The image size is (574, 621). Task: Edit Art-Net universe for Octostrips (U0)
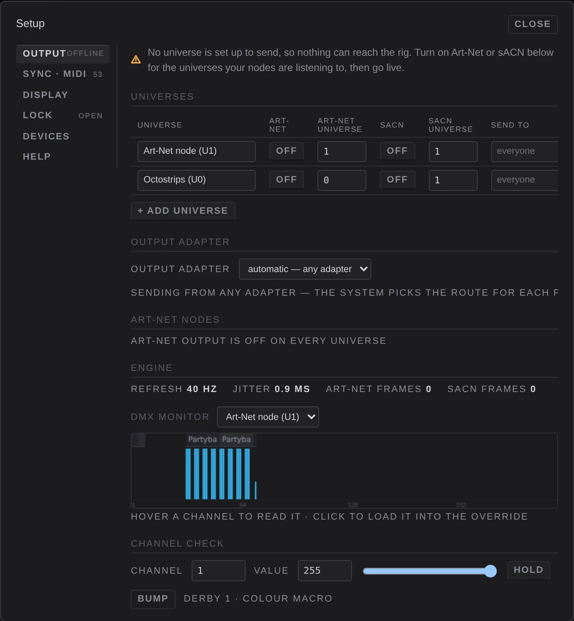point(342,180)
